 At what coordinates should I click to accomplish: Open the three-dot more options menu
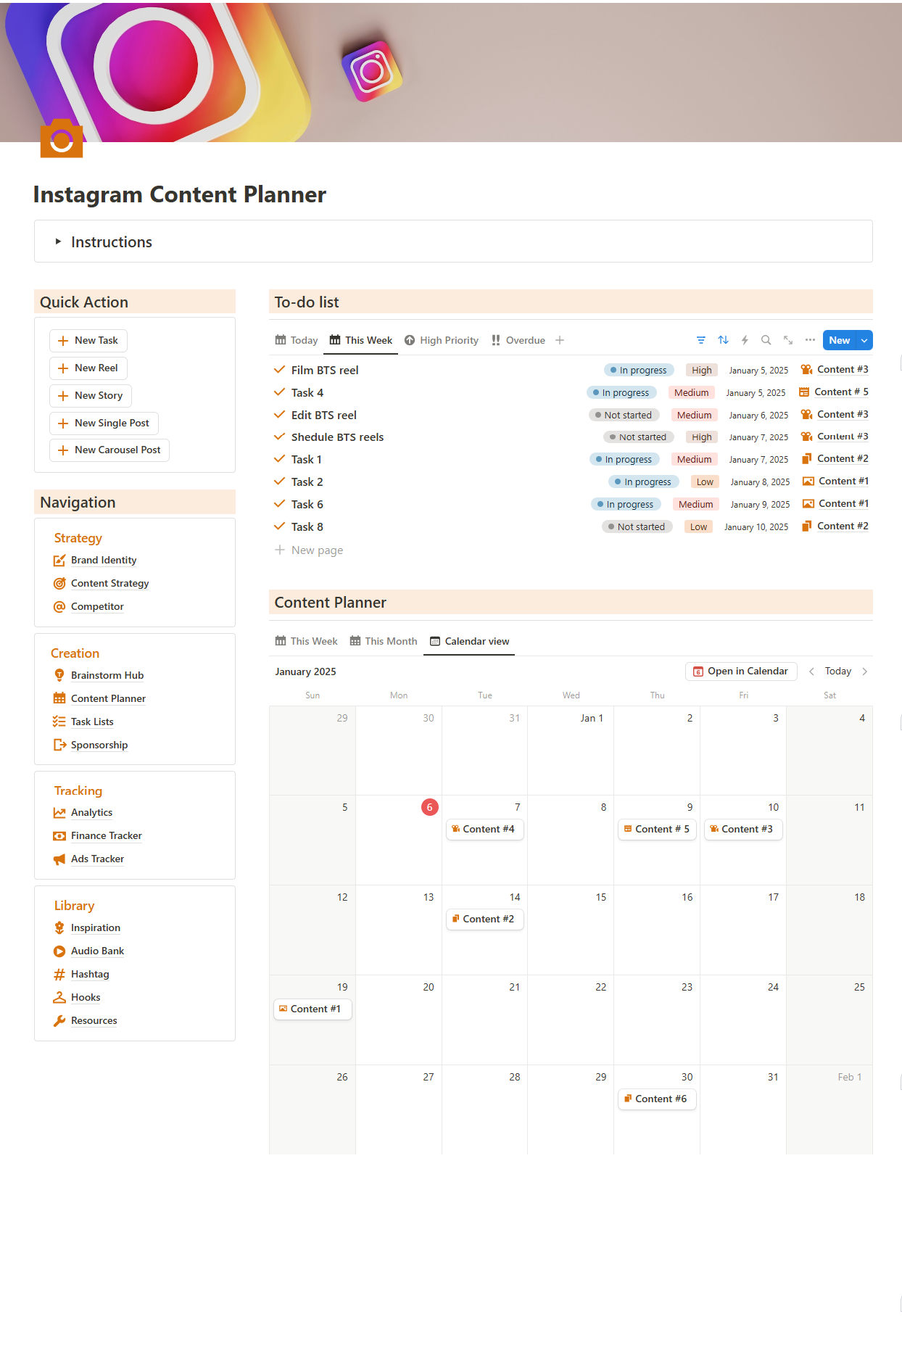pyautogui.click(x=810, y=340)
